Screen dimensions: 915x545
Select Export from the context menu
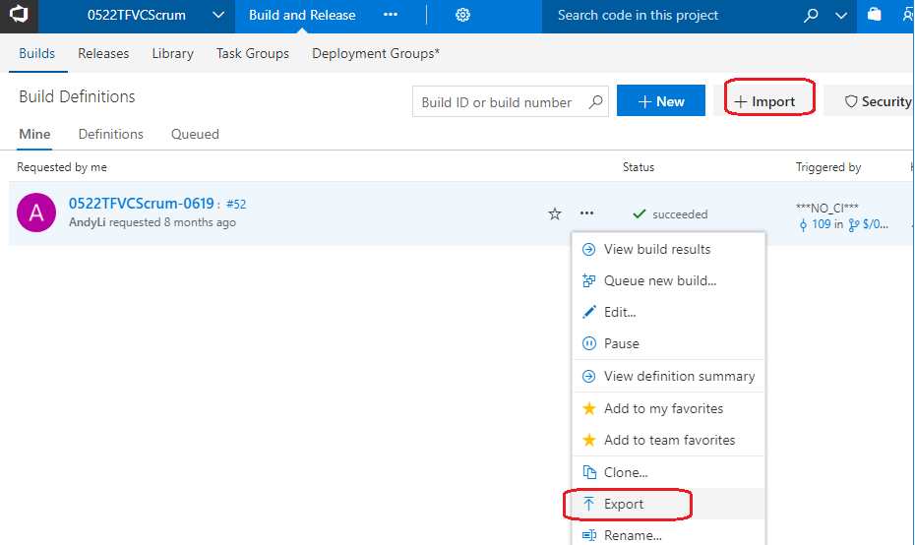[624, 504]
